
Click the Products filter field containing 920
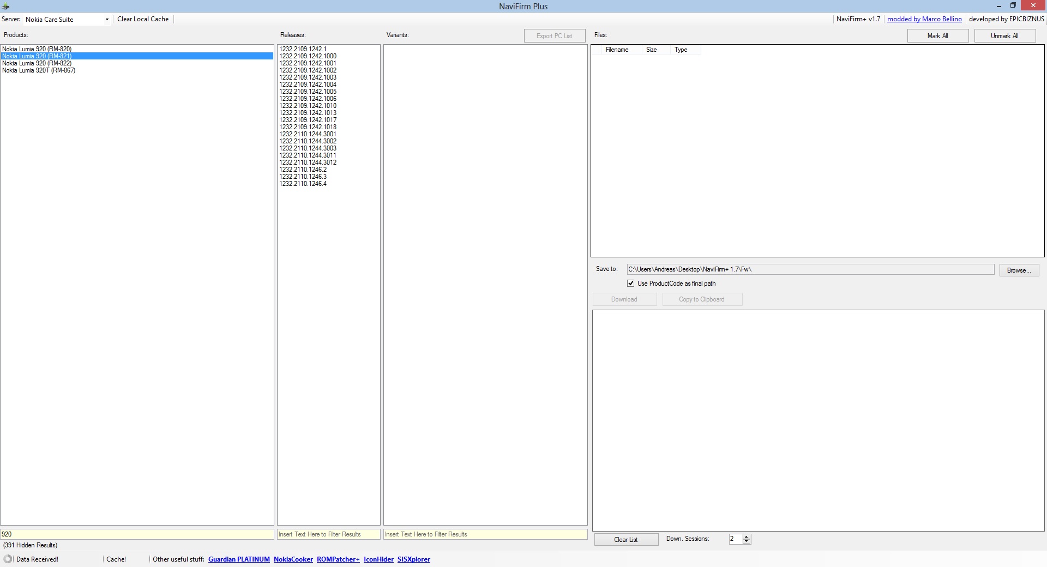tap(137, 534)
